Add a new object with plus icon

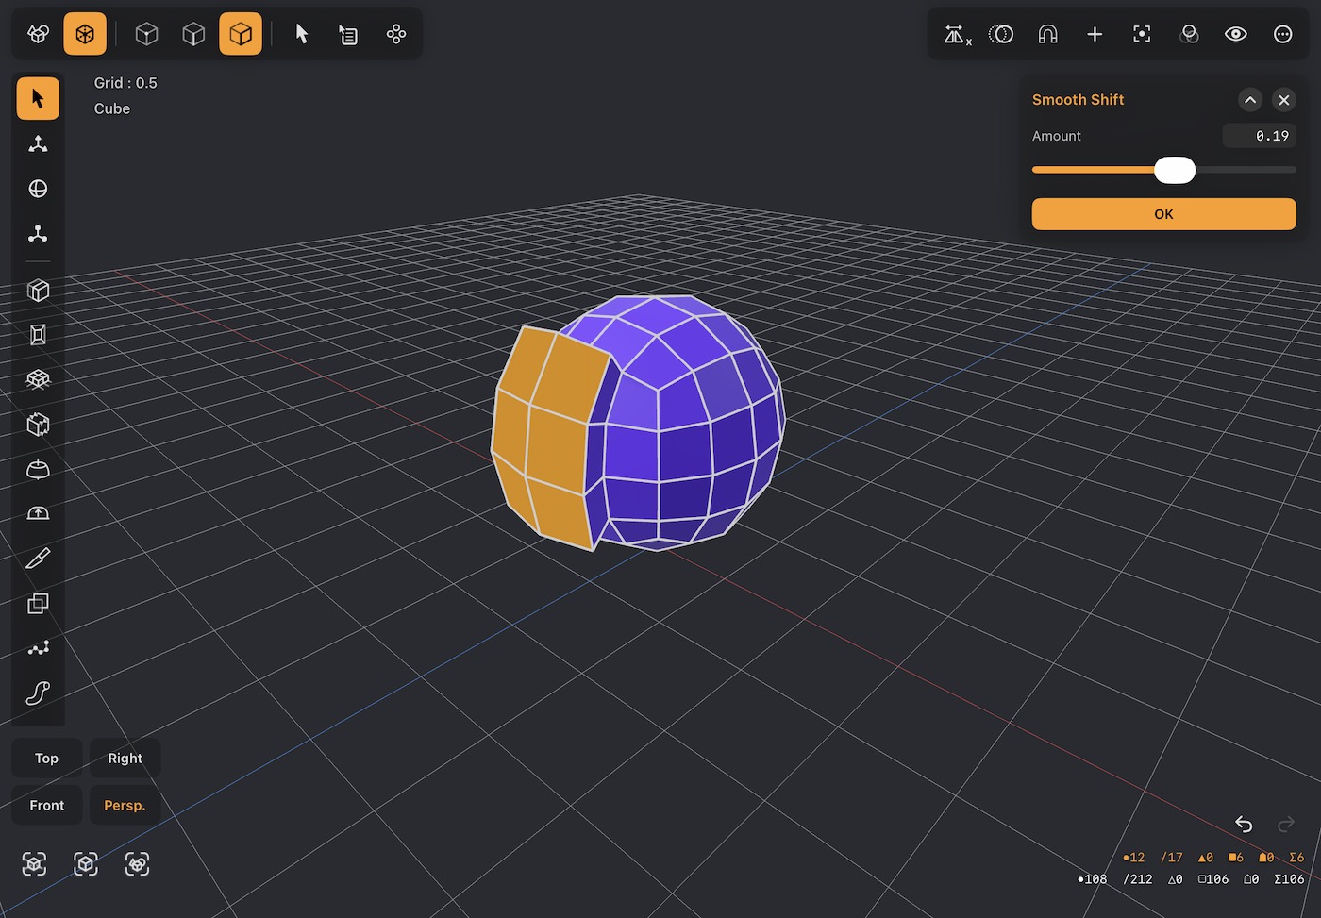click(1095, 34)
